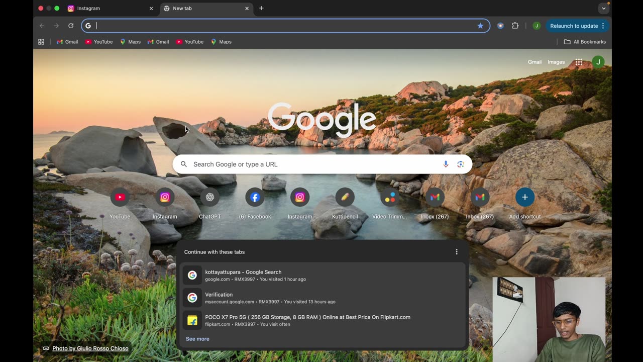Viewport: 643px width, 362px height.
Task: Open the round extension icon beside the star
Action: click(x=500, y=26)
